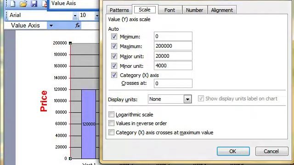
Task: Click the Major unit field showing 20000
Action: click(x=173, y=56)
